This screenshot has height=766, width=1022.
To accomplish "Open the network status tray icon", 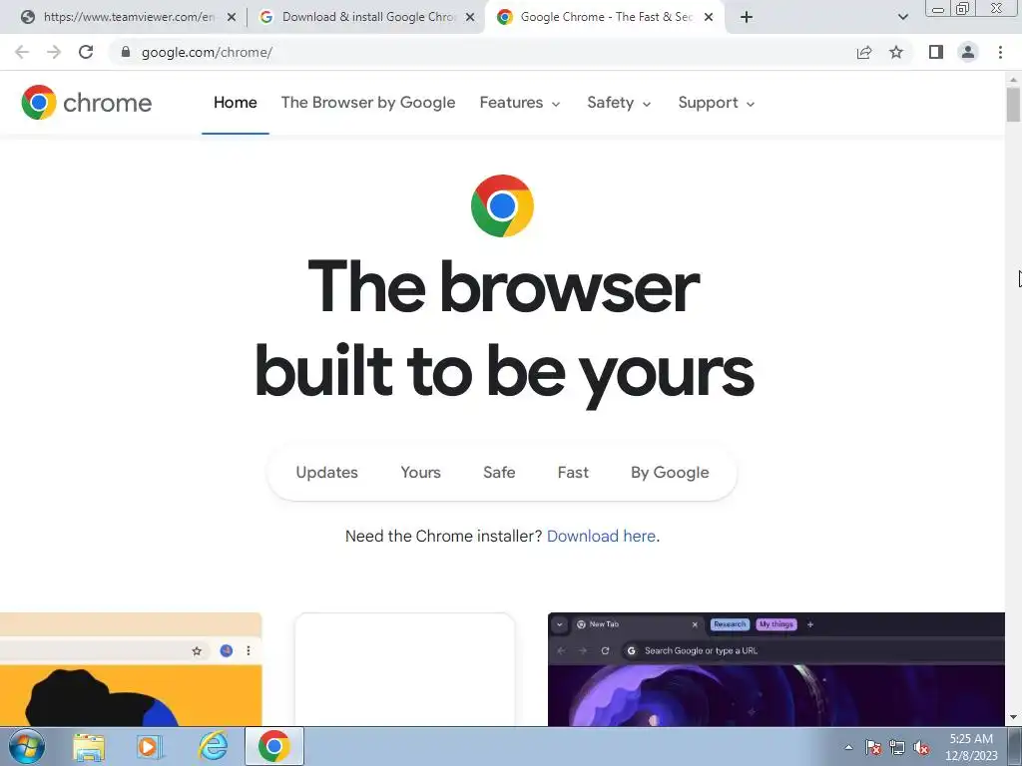I will [897, 747].
